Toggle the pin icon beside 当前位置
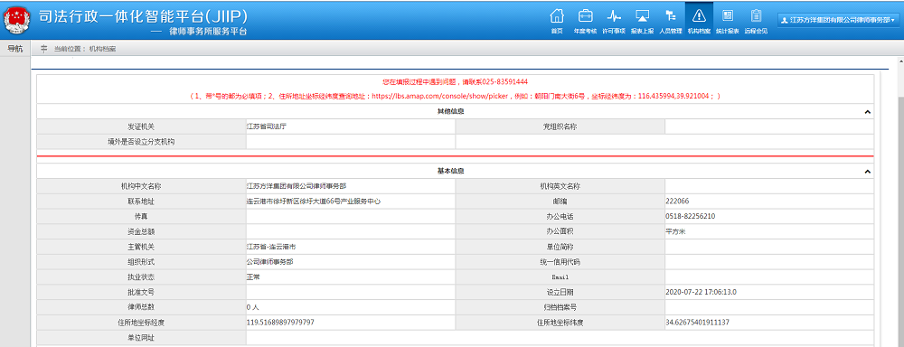Screen dimensions: 904x347 point(43,49)
